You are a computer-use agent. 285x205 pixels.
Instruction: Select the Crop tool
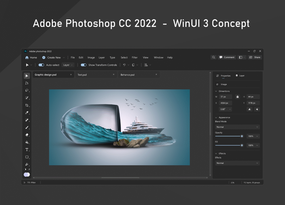point(27,105)
